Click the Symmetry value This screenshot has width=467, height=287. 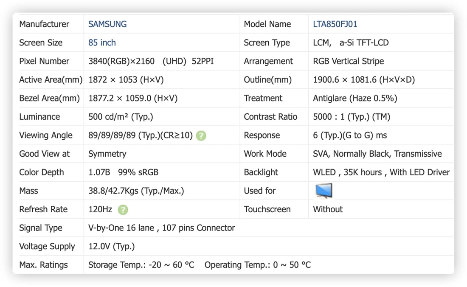[x=107, y=154]
